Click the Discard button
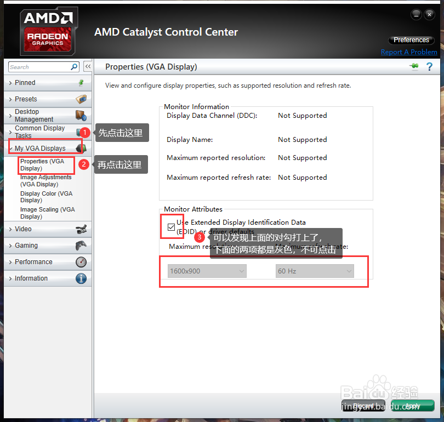The width and height of the screenshot is (444, 422). (x=363, y=406)
